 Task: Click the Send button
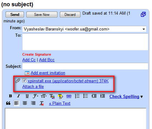15,15
